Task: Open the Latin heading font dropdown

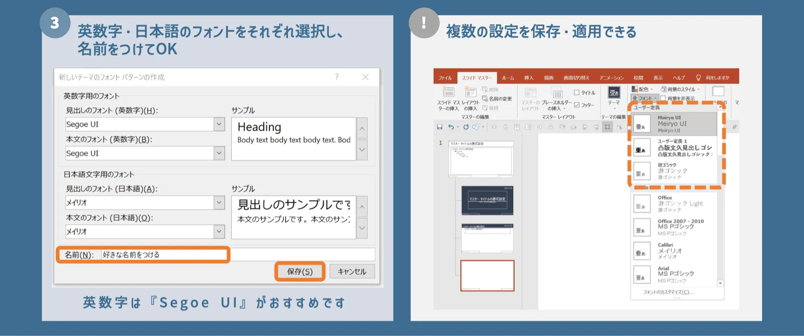Action: [219, 124]
